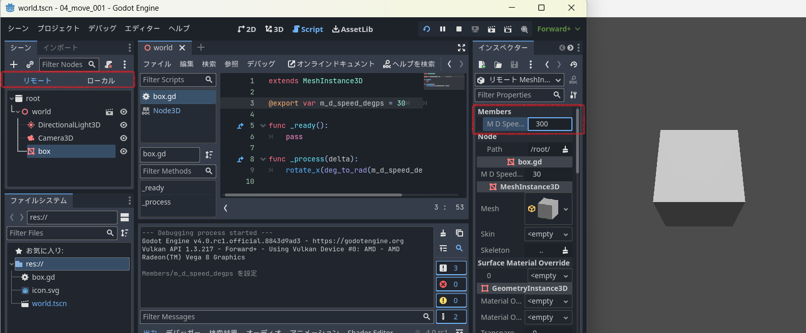Toggle editor messages filter showing 2
The height and width of the screenshot is (333, 806).
451,317
